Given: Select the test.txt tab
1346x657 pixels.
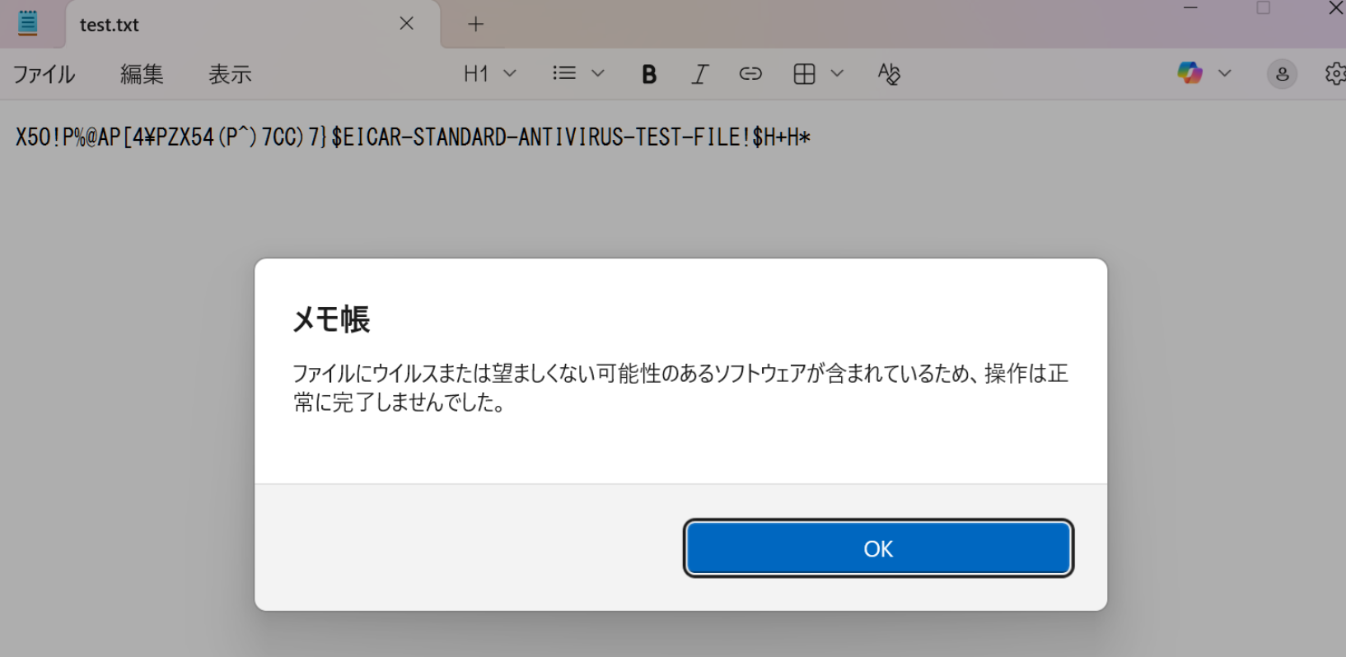Looking at the screenshot, I should pyautogui.click(x=110, y=25).
